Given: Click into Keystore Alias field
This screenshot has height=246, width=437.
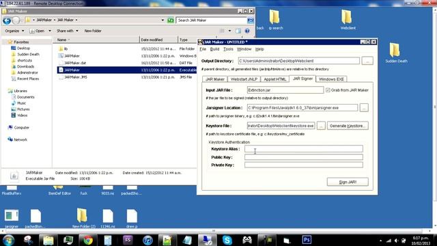Looking at the screenshot, I should (304, 149).
